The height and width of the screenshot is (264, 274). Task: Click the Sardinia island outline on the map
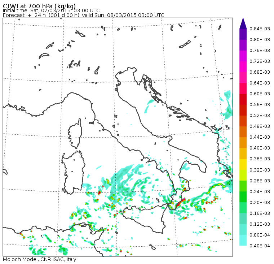tap(73, 172)
